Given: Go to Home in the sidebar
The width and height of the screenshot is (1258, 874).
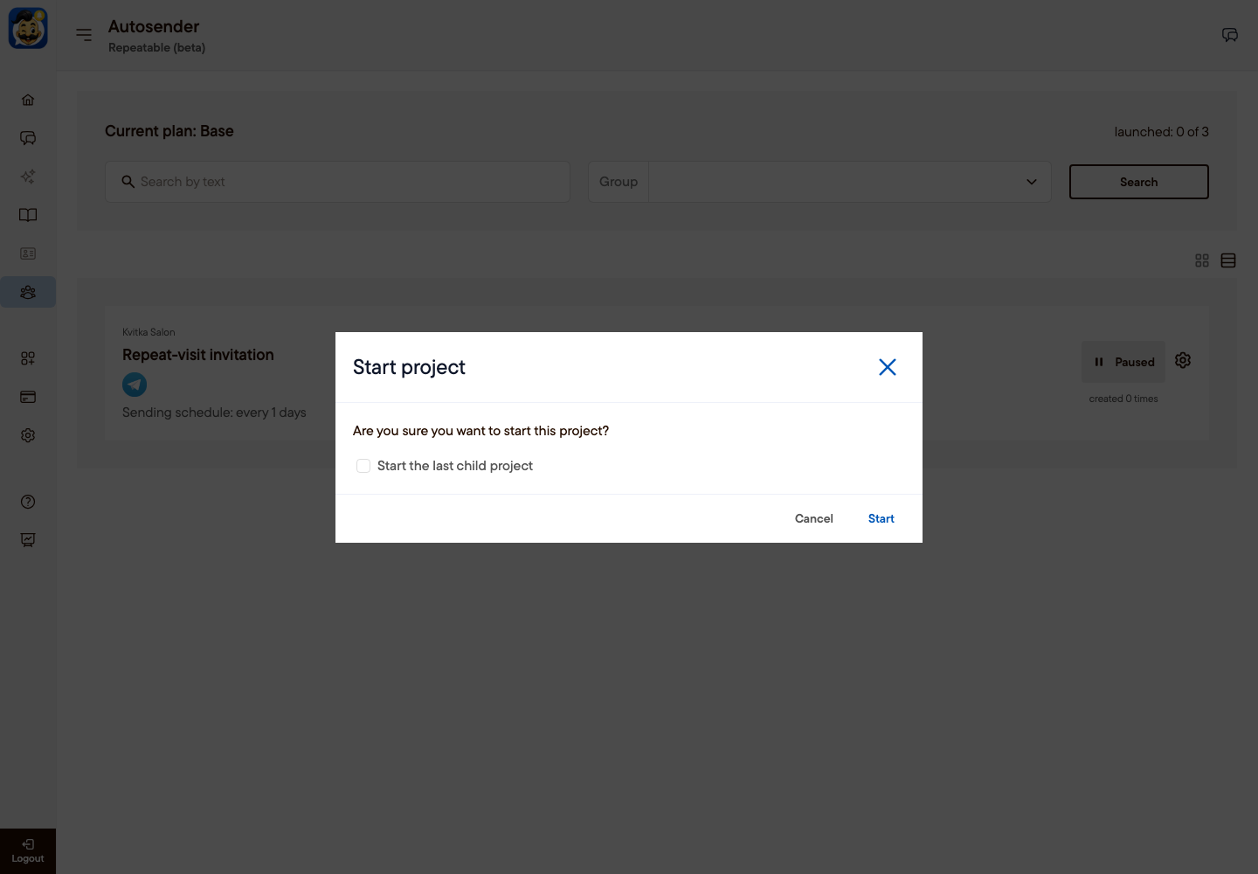Looking at the screenshot, I should point(28,100).
